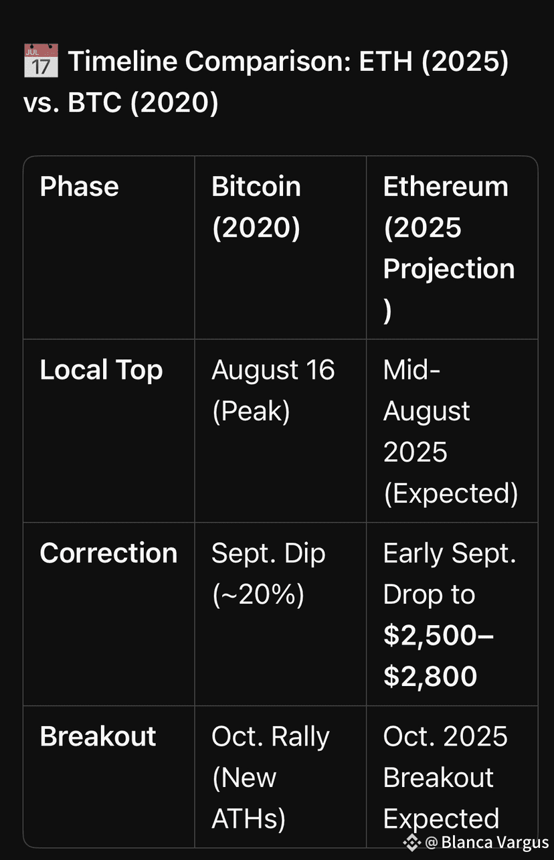The width and height of the screenshot is (554, 860).
Task: Click the bold '$2,500–$2,800' price range
Action: click(x=438, y=656)
